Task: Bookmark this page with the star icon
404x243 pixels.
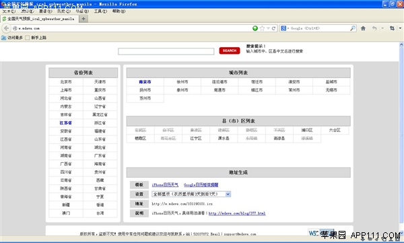Action: pos(263,28)
